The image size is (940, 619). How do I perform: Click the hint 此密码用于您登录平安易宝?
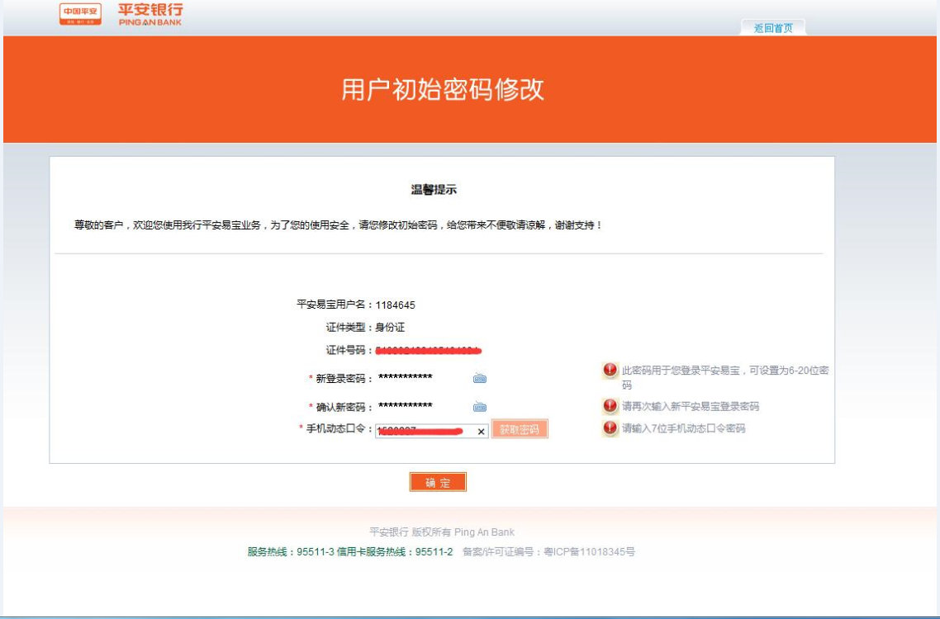(x=725, y=377)
